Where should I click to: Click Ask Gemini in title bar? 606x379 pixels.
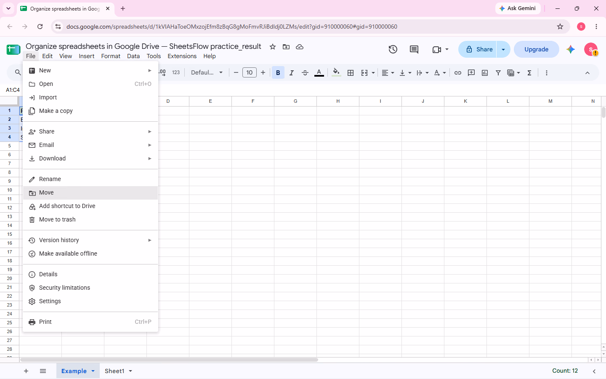(x=518, y=8)
